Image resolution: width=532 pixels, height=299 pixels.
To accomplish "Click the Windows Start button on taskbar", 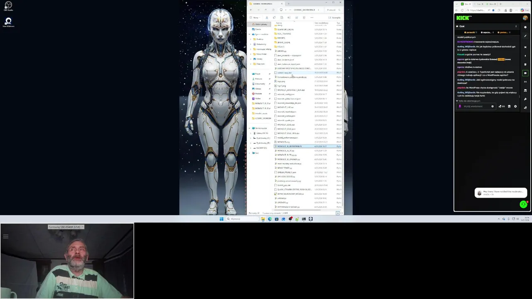I will [x=222, y=219].
